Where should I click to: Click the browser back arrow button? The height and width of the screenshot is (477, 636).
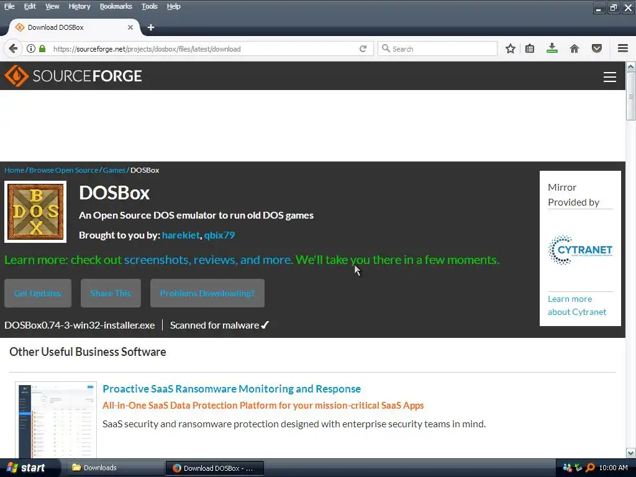coord(13,48)
